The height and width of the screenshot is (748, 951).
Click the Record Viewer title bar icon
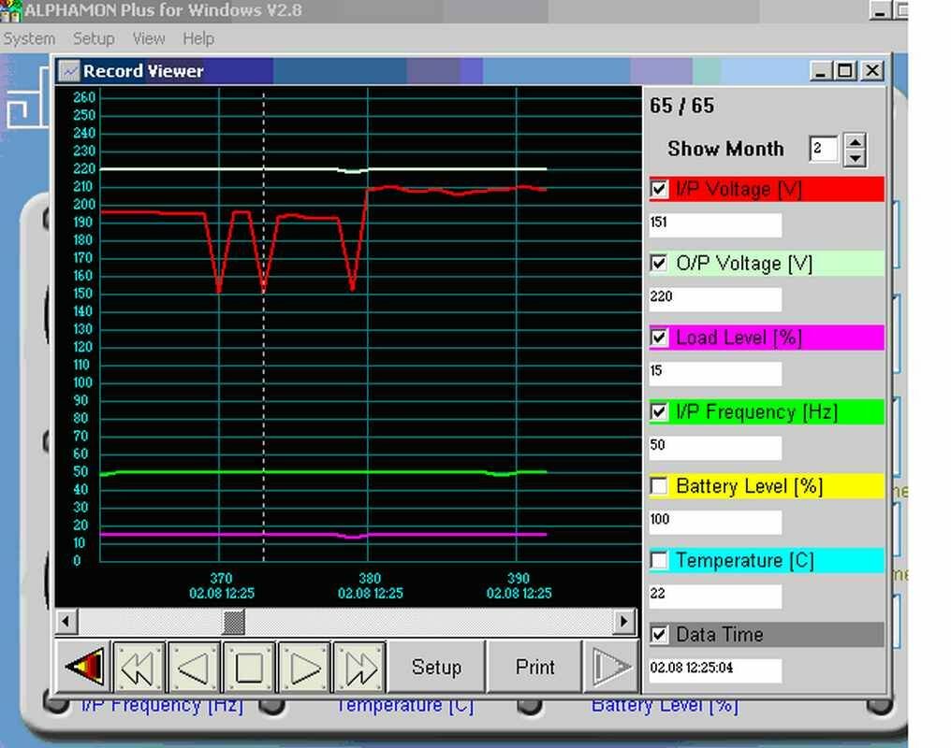coord(69,71)
